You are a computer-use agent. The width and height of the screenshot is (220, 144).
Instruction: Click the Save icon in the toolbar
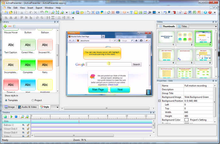pyautogui.click(x=15, y=12)
